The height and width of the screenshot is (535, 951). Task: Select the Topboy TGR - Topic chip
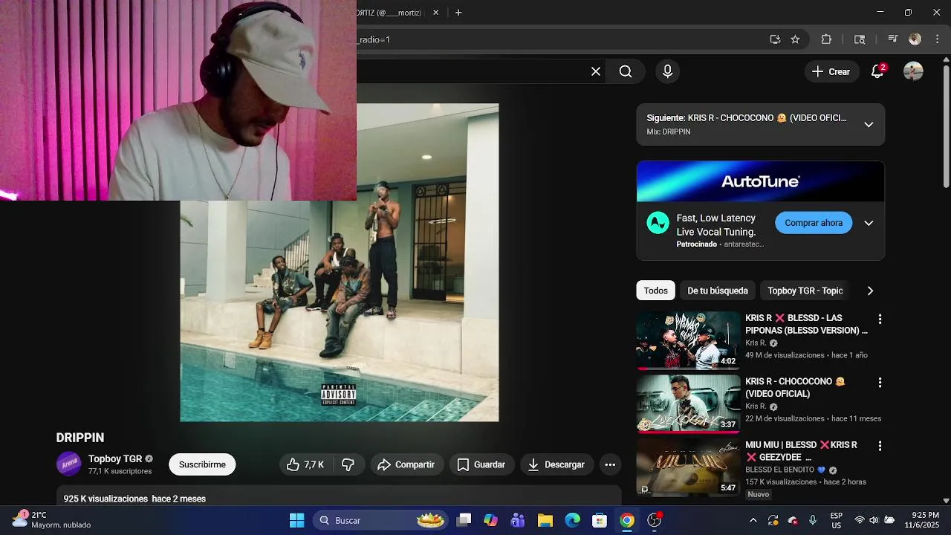point(805,291)
